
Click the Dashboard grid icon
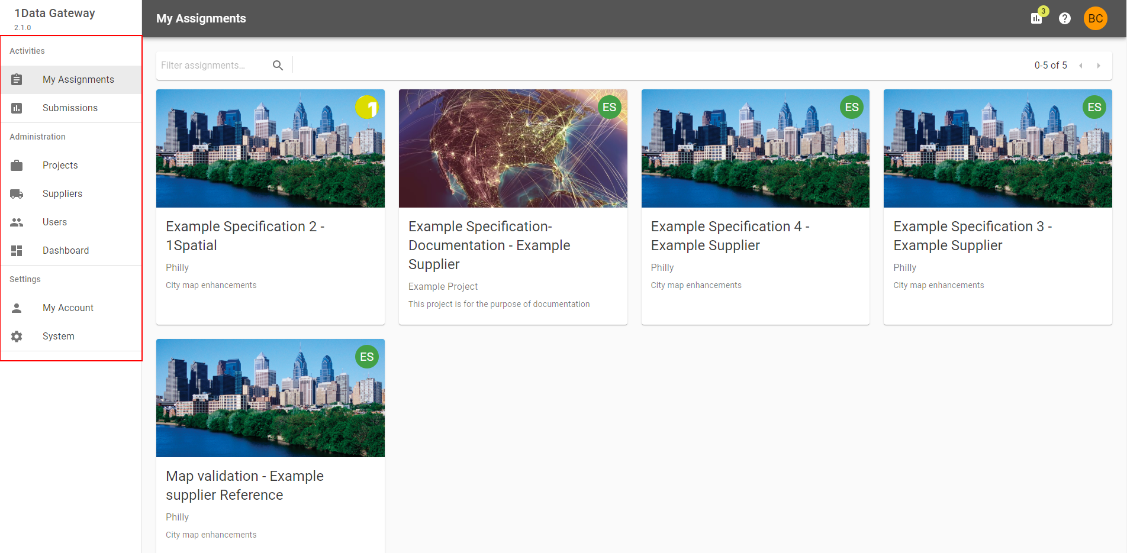17,250
